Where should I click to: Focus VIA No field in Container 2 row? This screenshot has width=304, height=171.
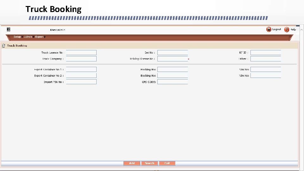pos(266,76)
